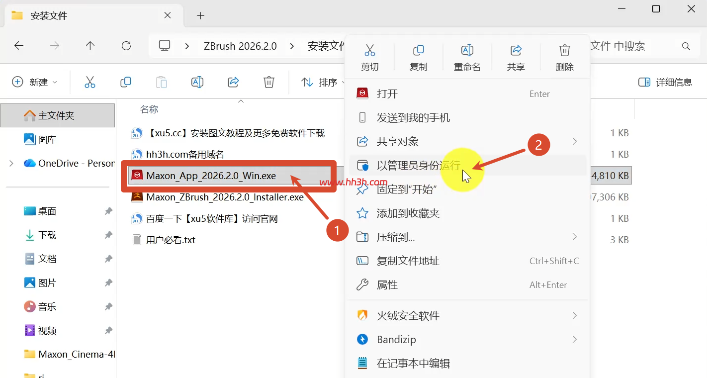Choose 在记事本中编辑 menu entry

point(467,364)
